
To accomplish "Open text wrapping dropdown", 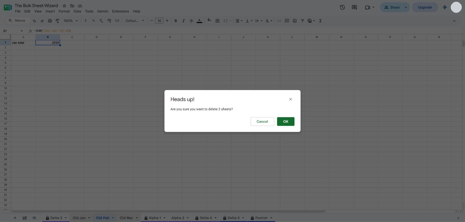I will (259, 21).
